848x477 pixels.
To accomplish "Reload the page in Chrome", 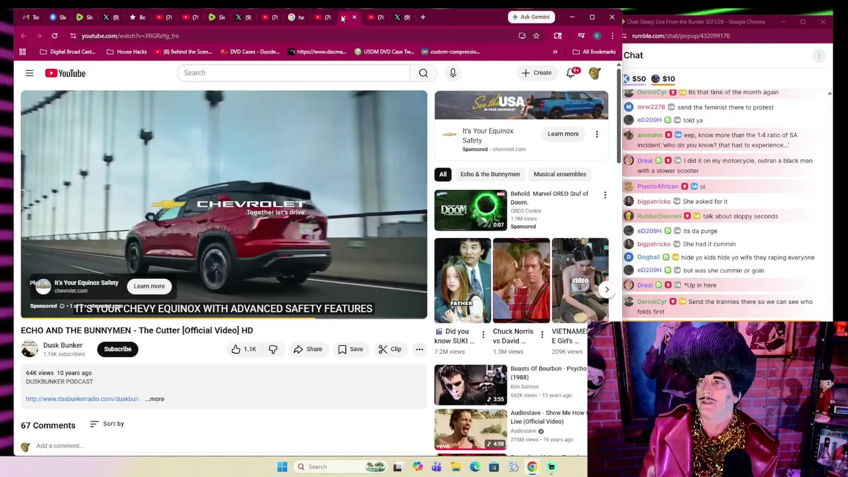I will coord(54,36).
